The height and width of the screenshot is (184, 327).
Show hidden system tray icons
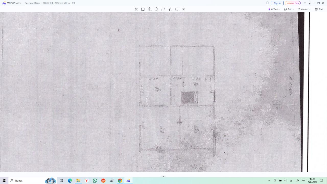pyautogui.click(x=269, y=181)
